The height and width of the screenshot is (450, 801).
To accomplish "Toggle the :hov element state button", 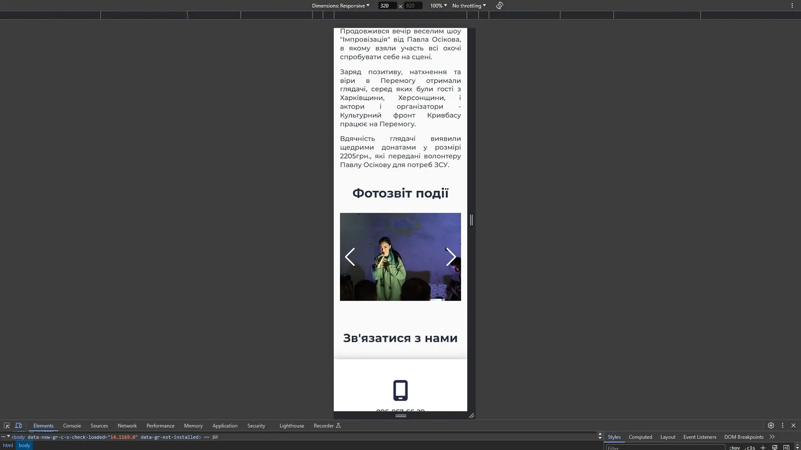I will (735, 447).
